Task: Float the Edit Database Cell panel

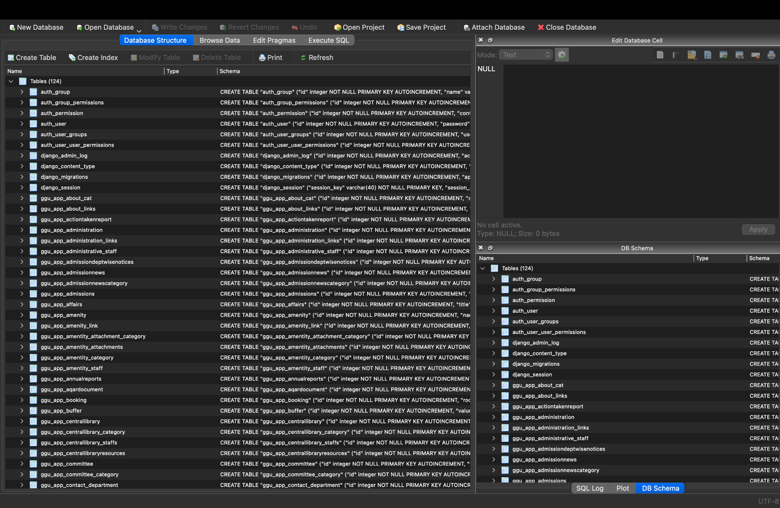Action: click(x=490, y=40)
